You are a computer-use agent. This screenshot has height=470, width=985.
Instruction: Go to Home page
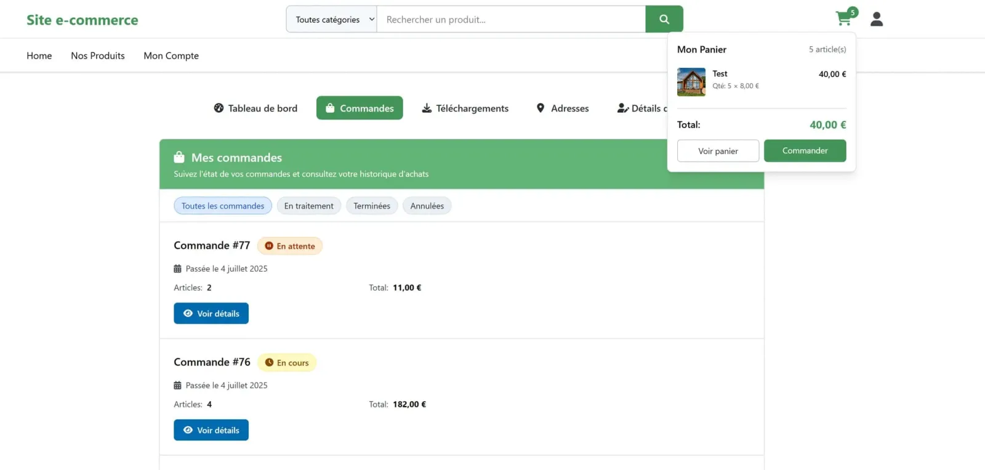click(39, 55)
